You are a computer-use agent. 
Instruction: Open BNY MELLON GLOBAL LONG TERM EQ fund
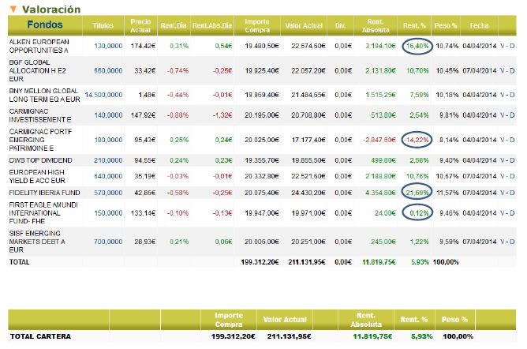click(44, 95)
